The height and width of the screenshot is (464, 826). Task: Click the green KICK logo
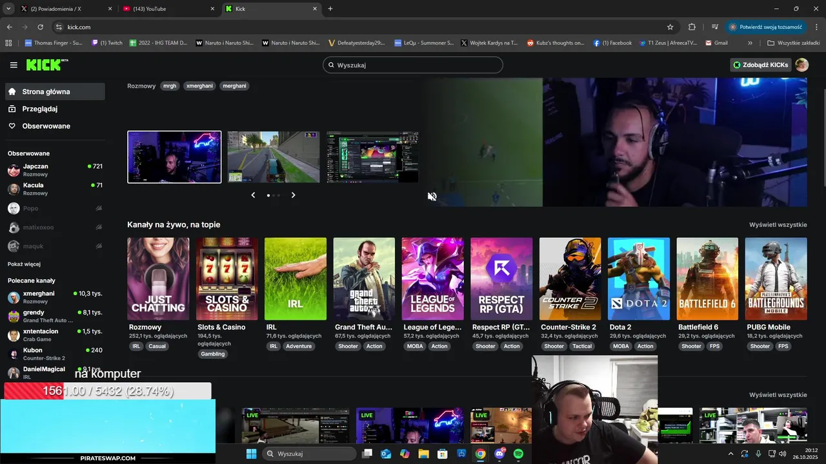tap(47, 64)
